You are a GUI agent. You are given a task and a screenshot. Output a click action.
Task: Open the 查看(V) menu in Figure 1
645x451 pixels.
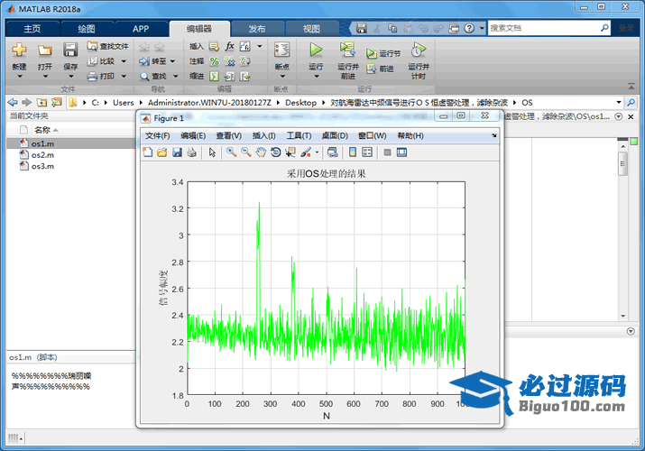pos(229,135)
